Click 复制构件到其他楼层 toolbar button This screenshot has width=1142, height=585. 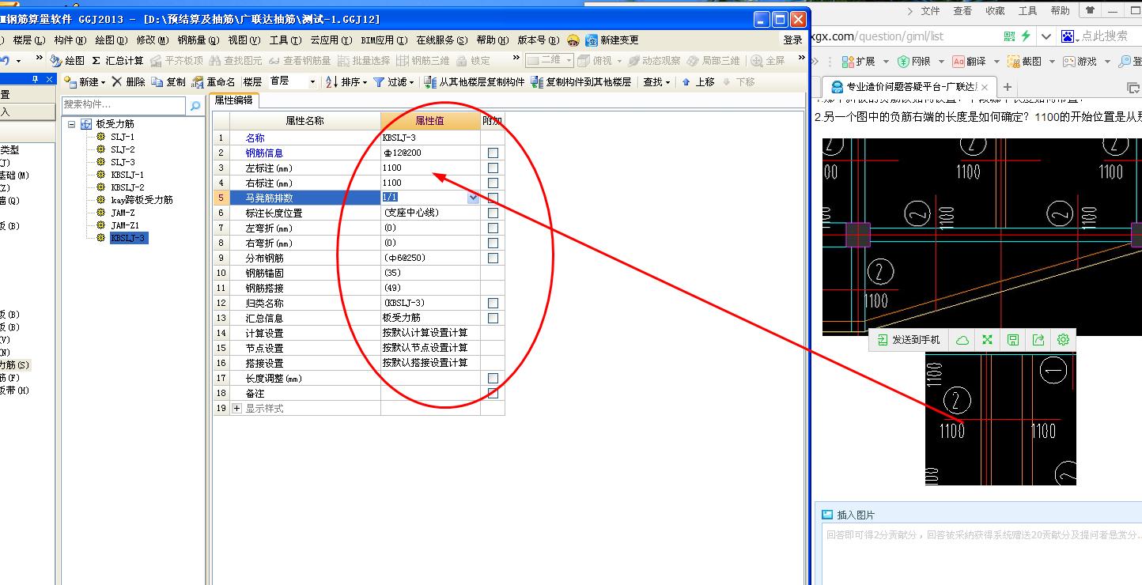click(x=580, y=81)
